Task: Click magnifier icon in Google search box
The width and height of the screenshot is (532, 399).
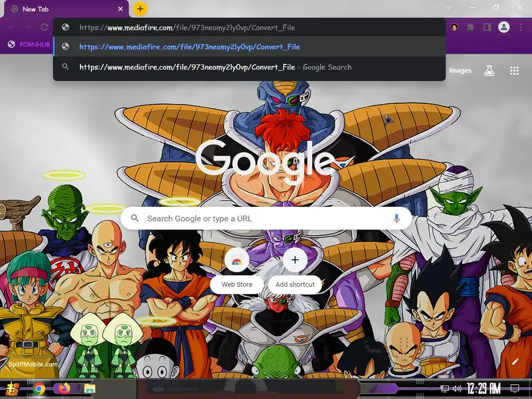Action: [135, 218]
